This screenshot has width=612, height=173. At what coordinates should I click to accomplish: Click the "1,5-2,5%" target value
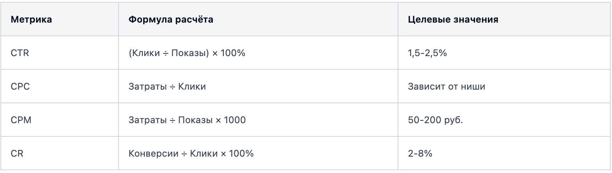pos(427,53)
